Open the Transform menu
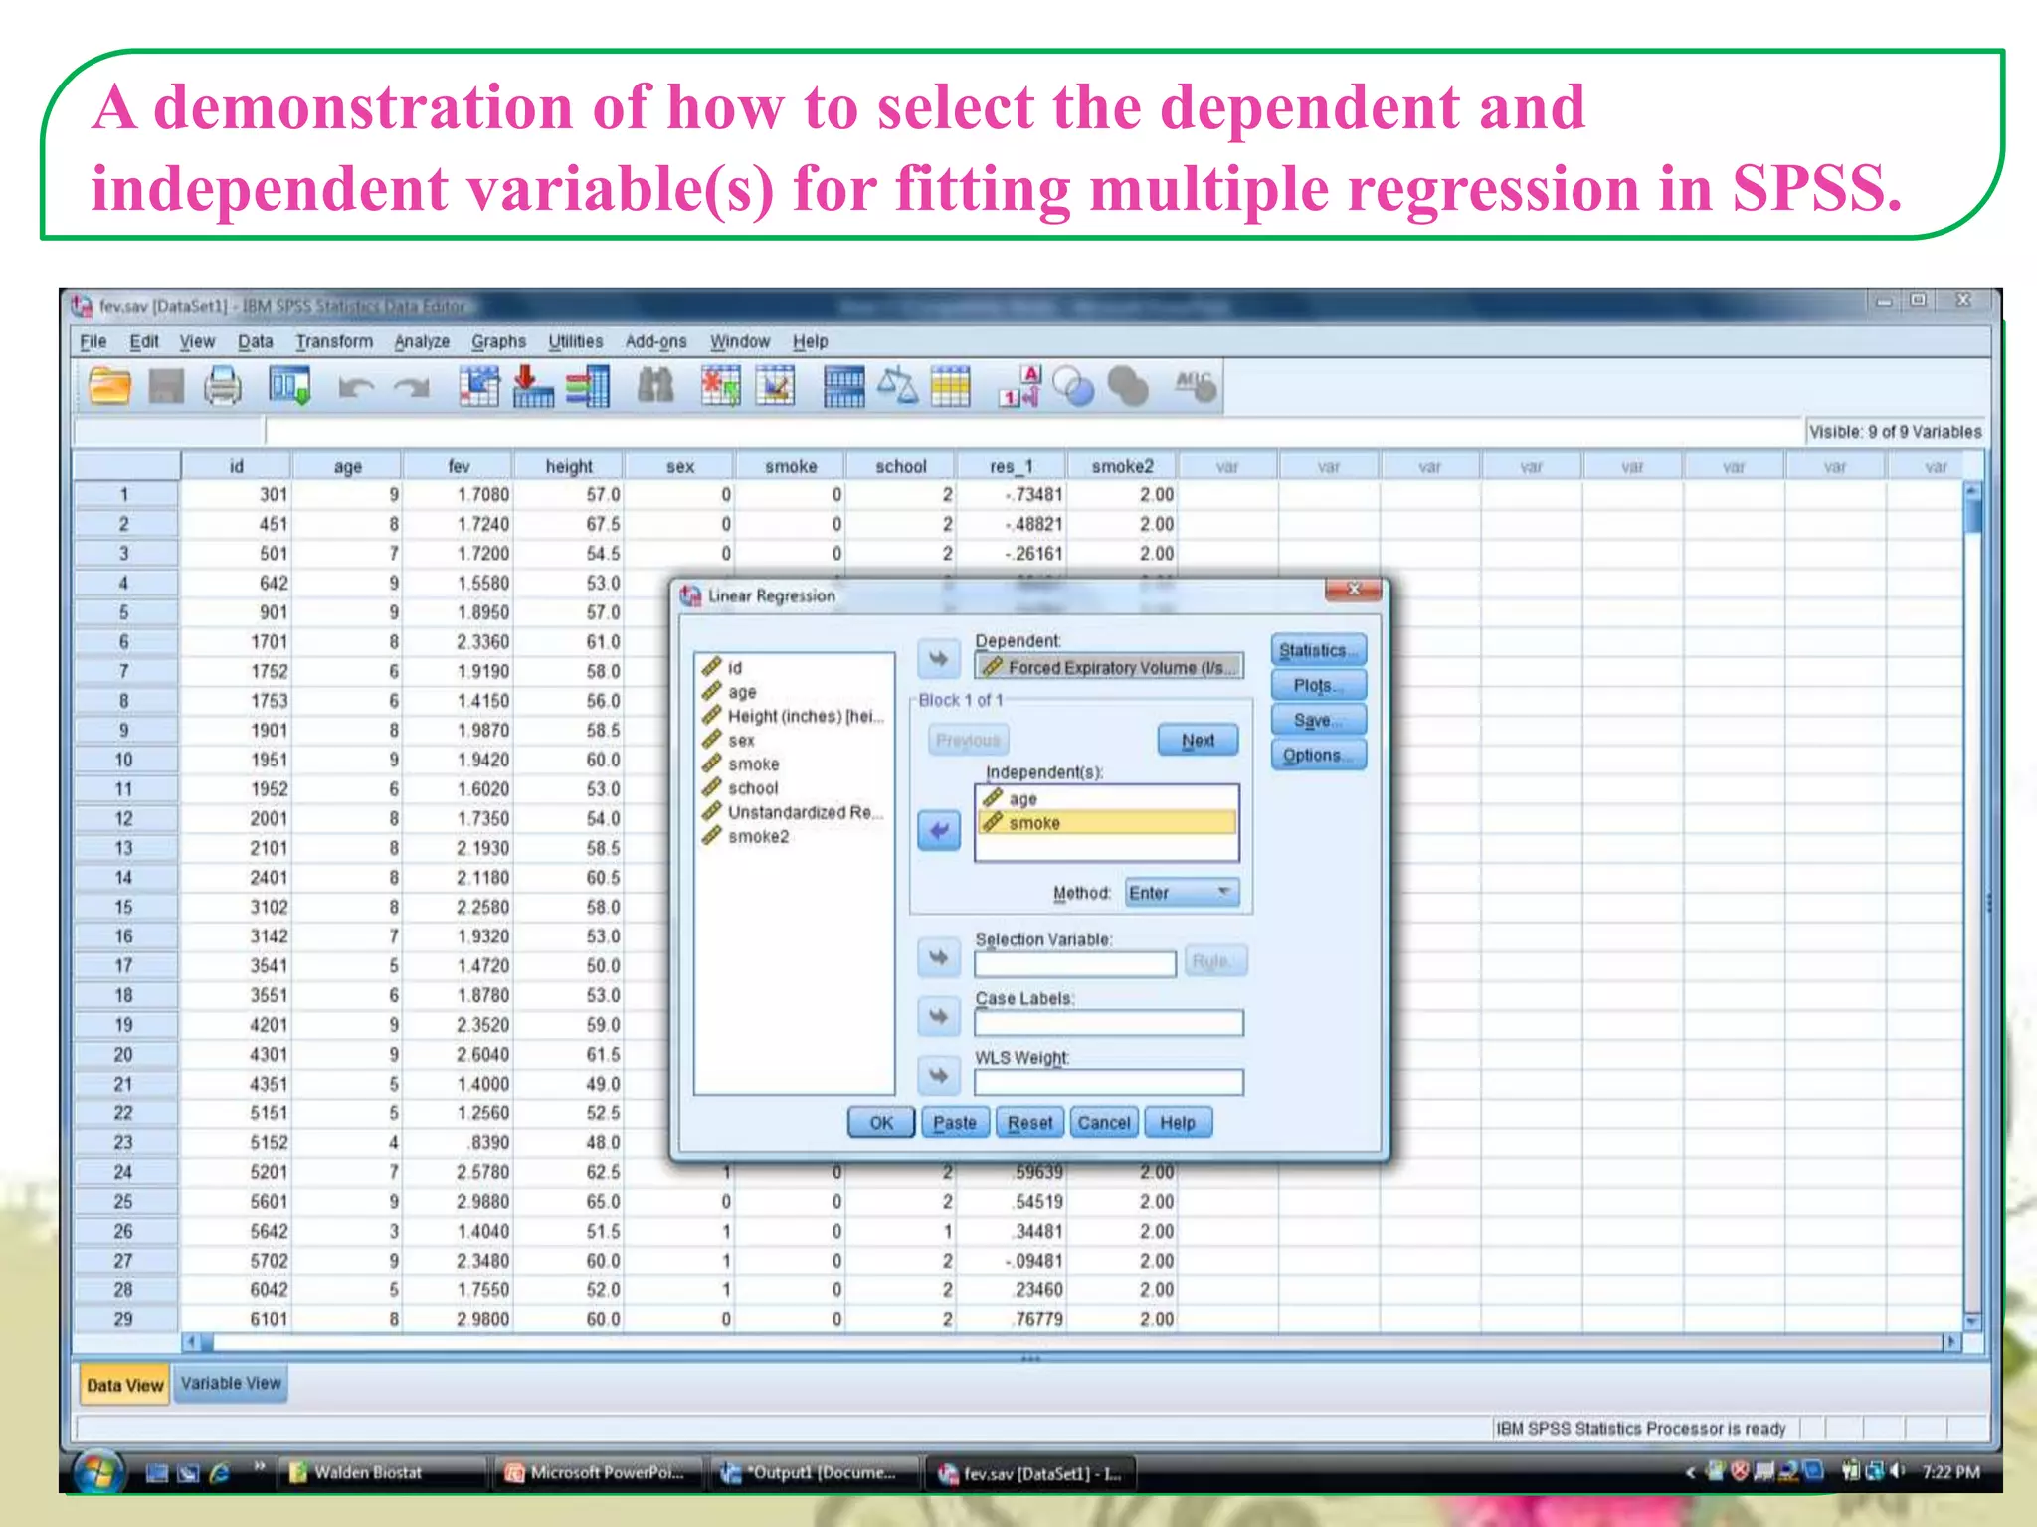Screen dimensions: 2037x1527 coord(334,342)
